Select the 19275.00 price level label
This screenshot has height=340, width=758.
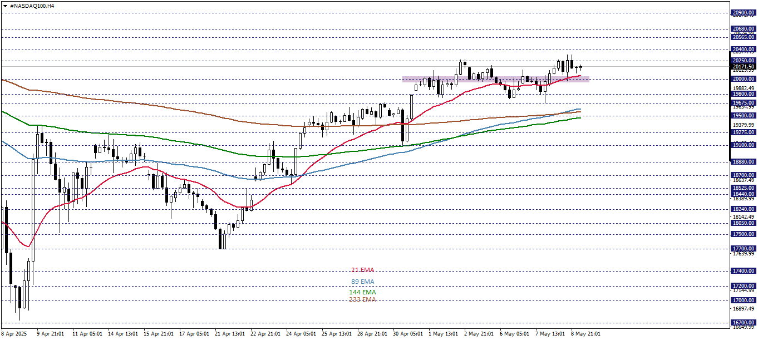pos(744,132)
